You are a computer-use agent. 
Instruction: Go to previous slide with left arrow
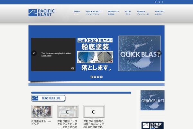tap(34, 53)
